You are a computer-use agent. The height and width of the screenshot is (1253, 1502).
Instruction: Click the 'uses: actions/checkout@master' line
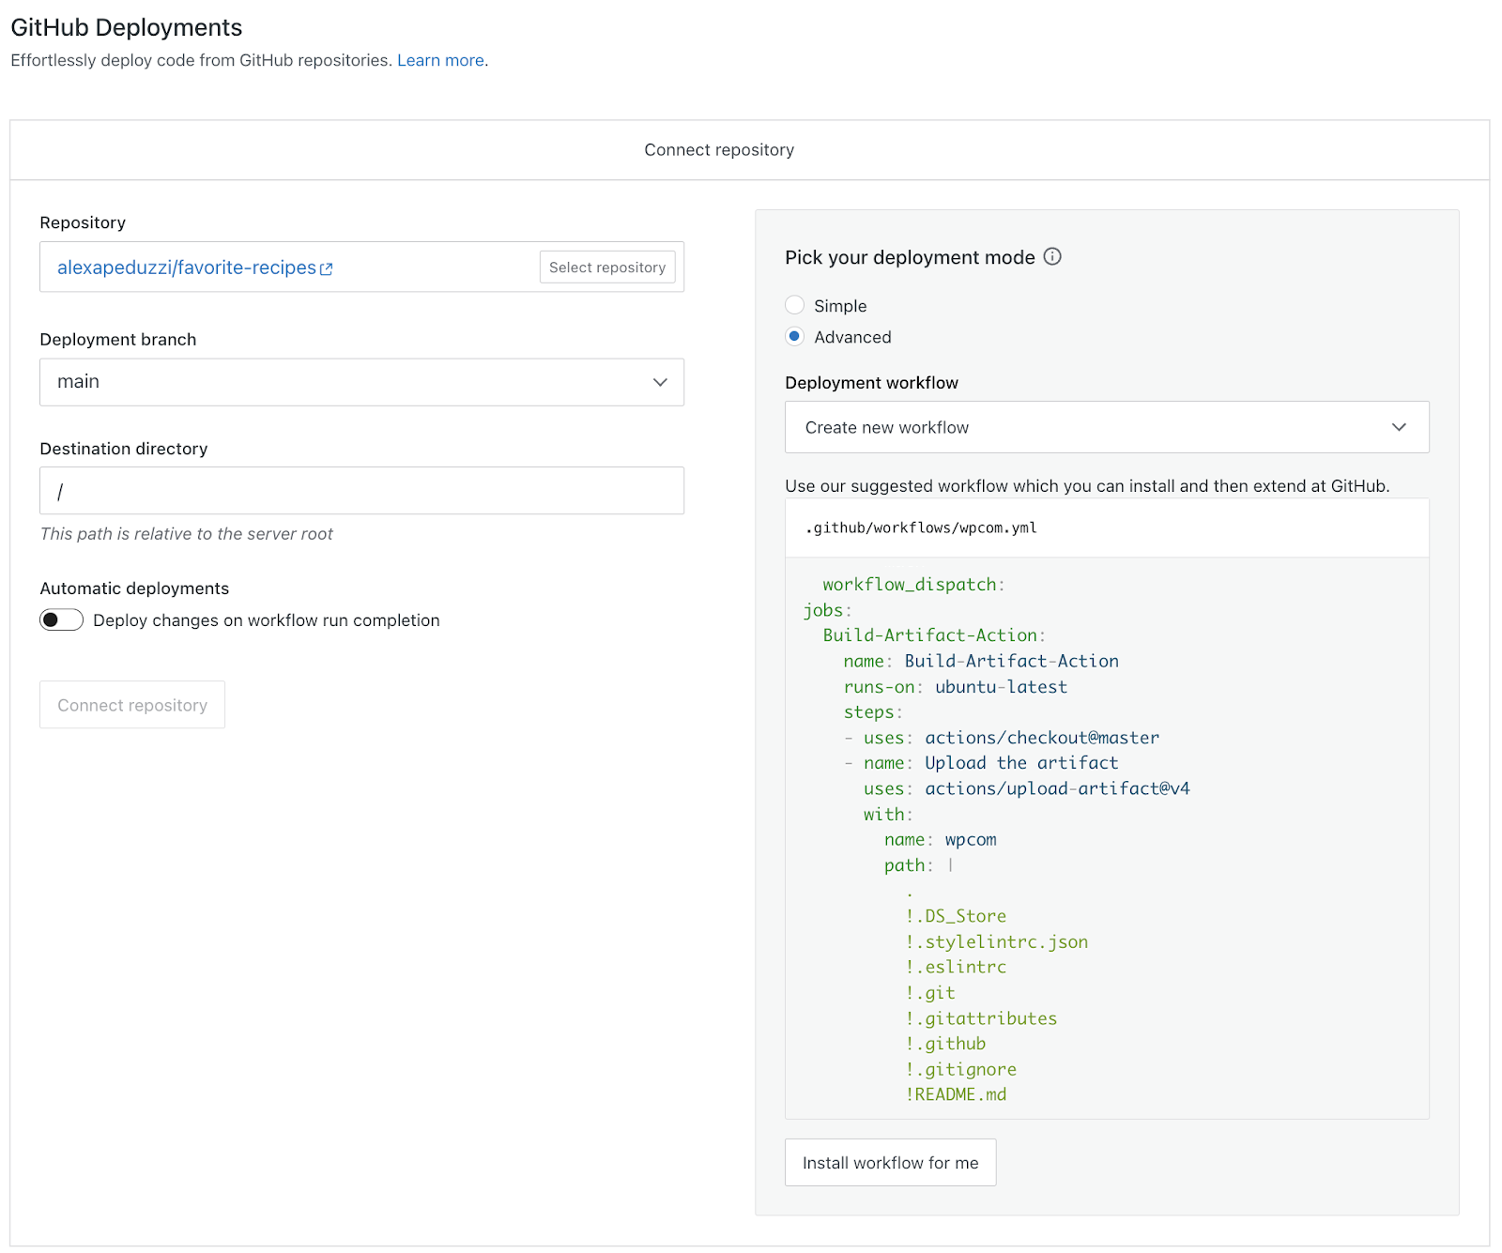click(x=1002, y=738)
